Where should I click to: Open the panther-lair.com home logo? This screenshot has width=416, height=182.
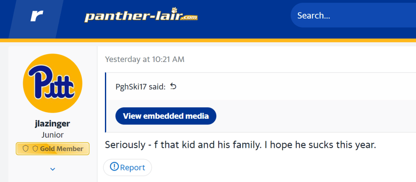[140, 17]
